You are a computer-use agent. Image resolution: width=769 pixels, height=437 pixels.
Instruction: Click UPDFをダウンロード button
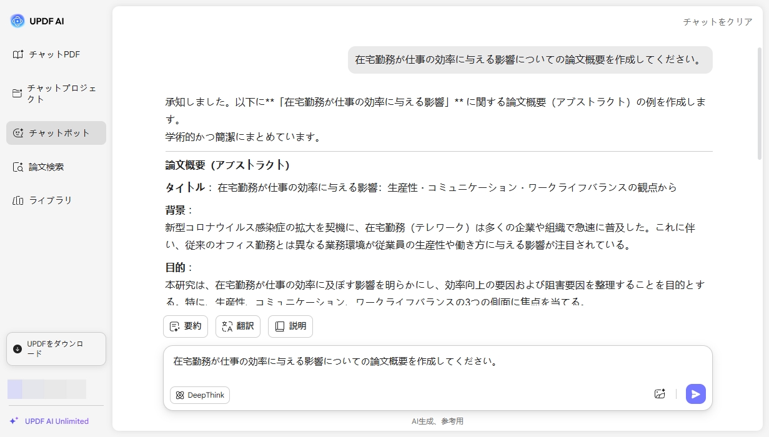(56, 349)
